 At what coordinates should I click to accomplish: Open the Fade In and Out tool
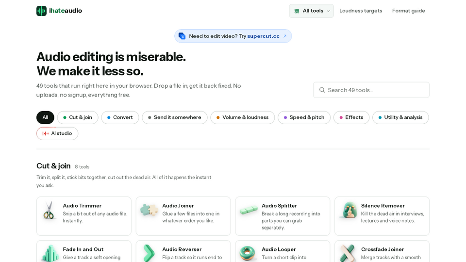tap(84, 251)
